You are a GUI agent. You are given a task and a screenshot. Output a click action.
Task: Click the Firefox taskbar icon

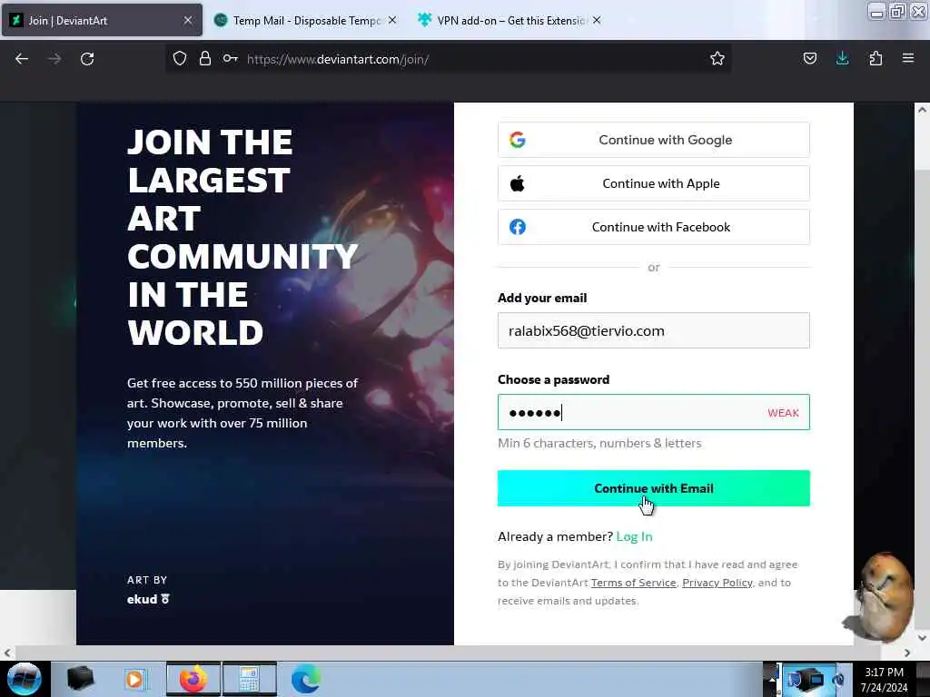[x=193, y=680]
